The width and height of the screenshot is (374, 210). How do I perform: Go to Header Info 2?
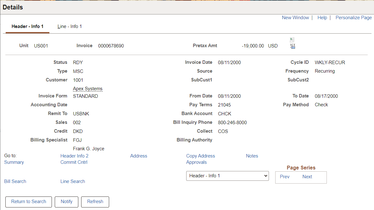coord(74,156)
